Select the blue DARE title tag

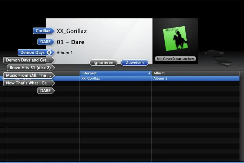pos(46,42)
